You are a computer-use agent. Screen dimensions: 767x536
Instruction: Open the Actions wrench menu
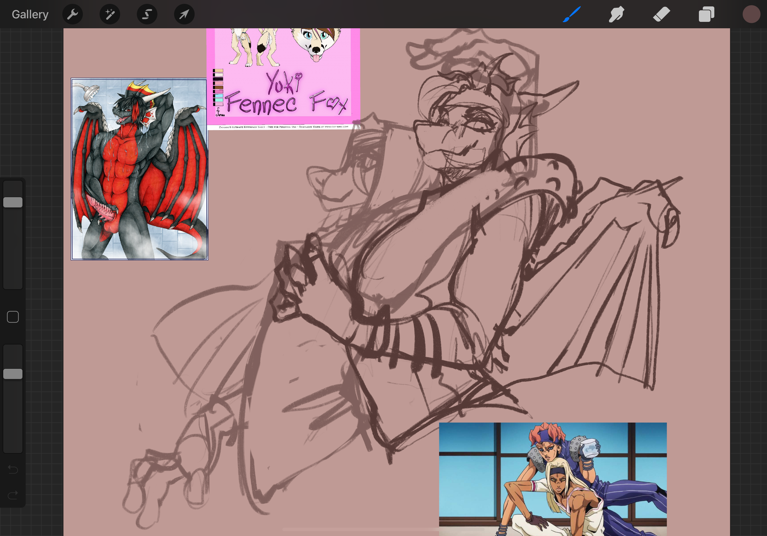[x=73, y=14]
